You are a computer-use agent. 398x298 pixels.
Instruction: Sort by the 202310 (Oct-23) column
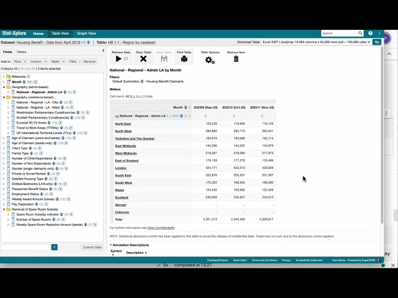click(234, 116)
